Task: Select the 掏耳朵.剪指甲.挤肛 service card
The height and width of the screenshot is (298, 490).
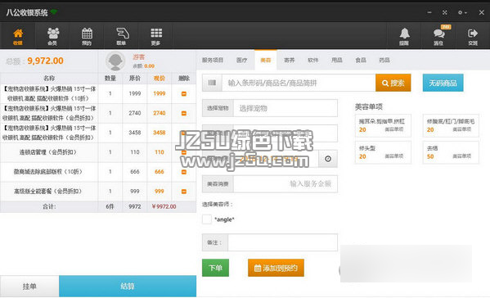Action: [x=383, y=125]
